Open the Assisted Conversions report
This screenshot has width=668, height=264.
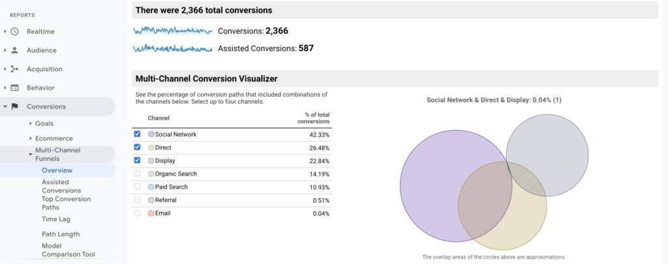[61, 187]
